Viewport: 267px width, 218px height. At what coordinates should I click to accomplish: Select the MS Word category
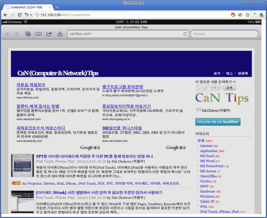[207, 161]
